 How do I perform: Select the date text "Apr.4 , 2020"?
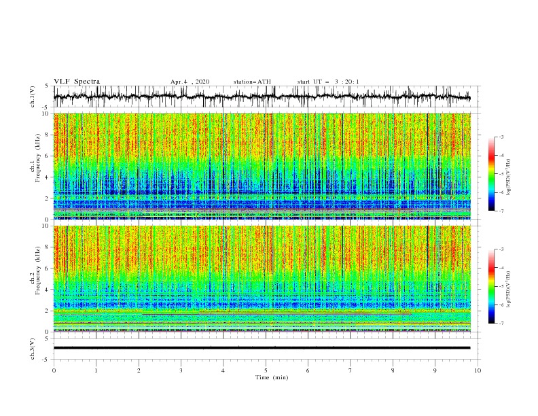coord(190,82)
